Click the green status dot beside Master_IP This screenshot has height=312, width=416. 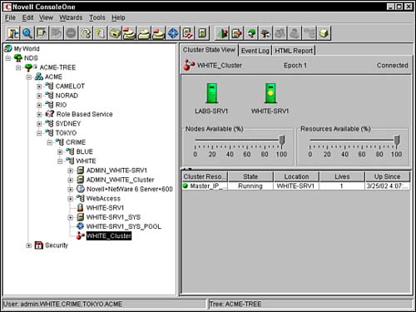coord(186,186)
